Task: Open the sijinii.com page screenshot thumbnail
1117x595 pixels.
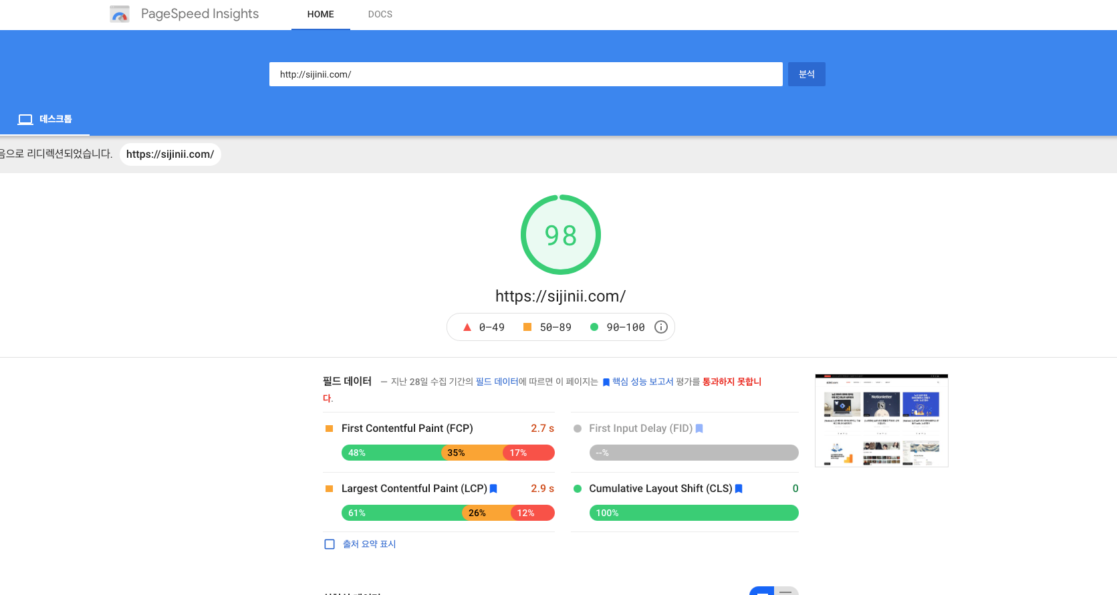Action: (882, 421)
